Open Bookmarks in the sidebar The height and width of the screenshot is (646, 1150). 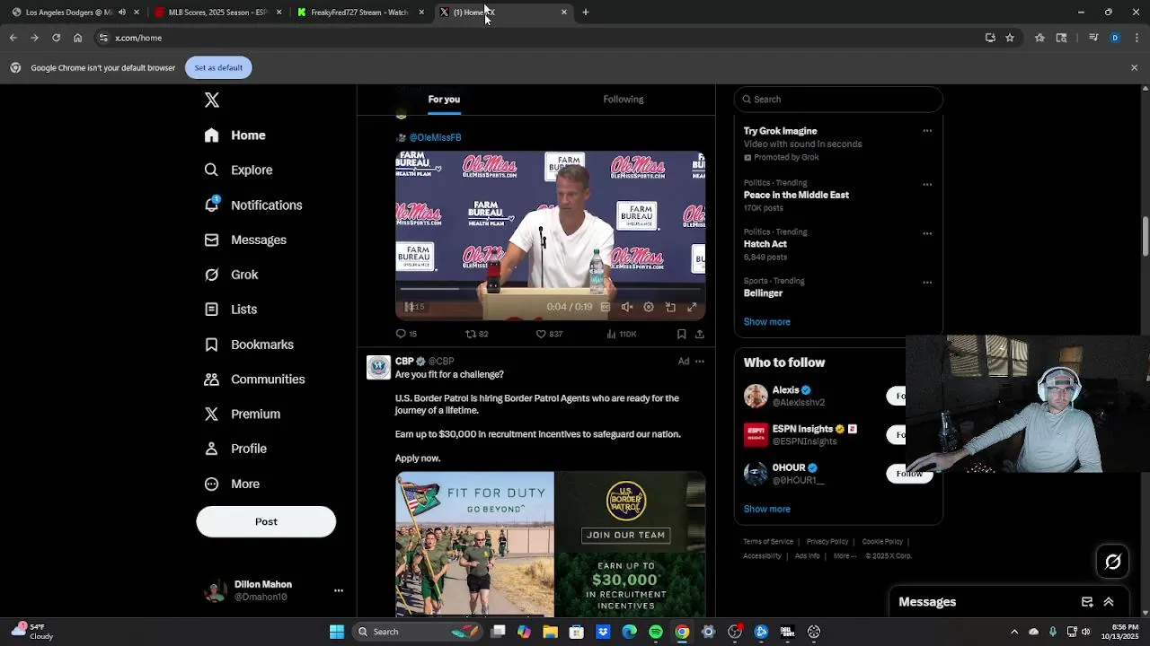(x=249, y=345)
